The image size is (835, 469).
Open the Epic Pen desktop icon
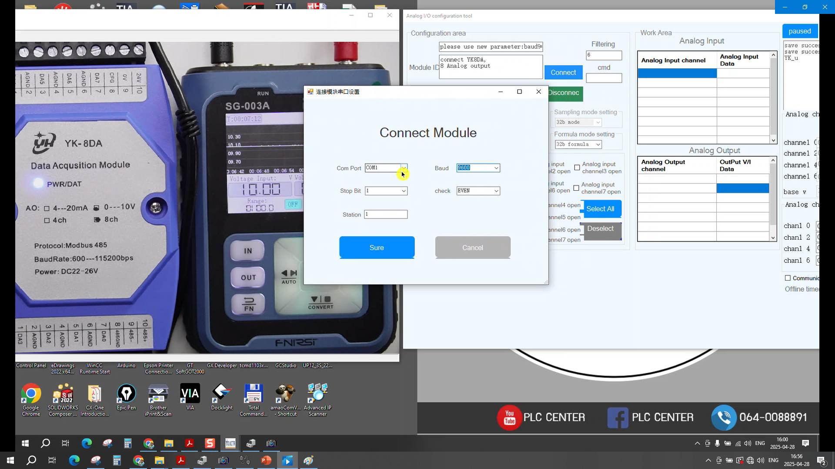[x=126, y=394]
